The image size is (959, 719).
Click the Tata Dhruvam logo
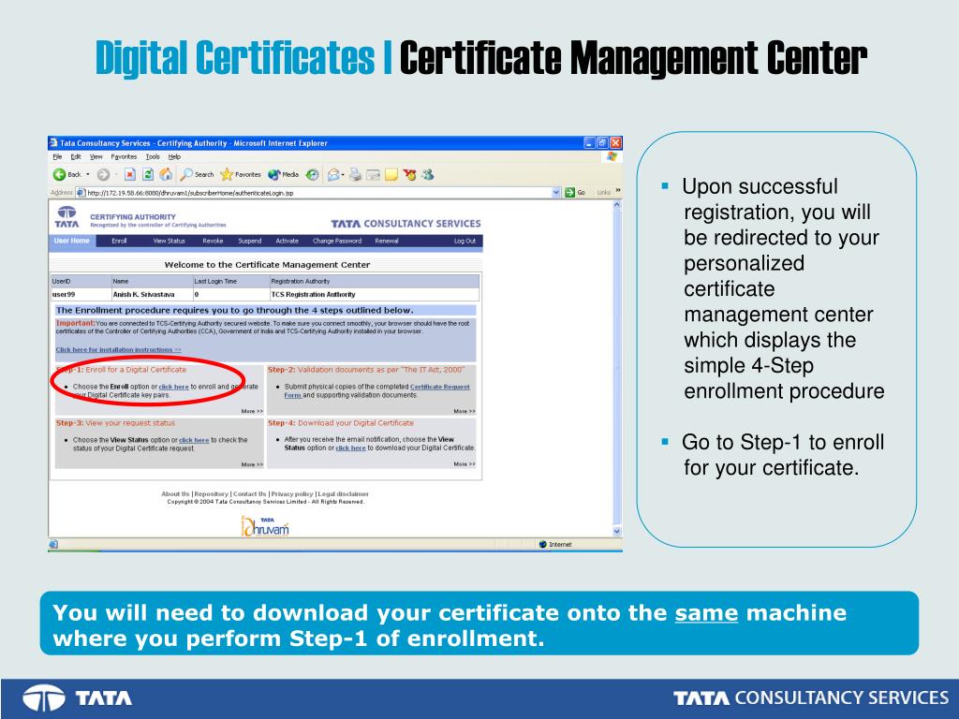coord(265,526)
